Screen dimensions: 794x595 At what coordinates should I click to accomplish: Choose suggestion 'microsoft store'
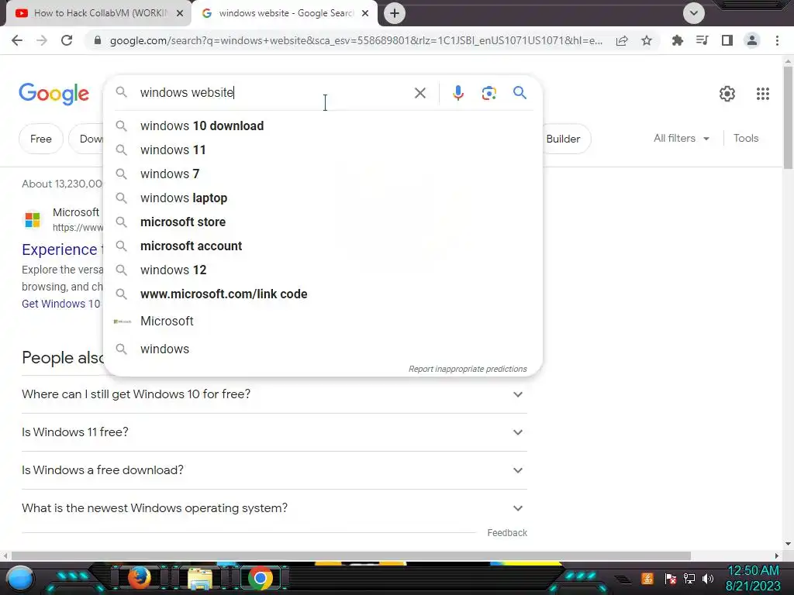323,222
